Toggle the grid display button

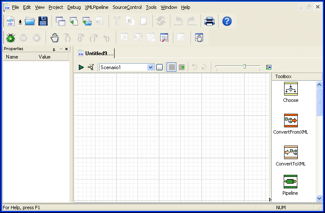[x=171, y=67]
